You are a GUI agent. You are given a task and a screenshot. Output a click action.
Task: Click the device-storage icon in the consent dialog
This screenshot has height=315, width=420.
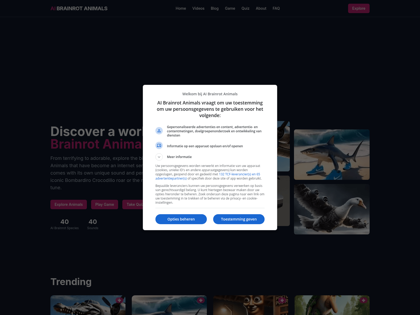(x=159, y=145)
